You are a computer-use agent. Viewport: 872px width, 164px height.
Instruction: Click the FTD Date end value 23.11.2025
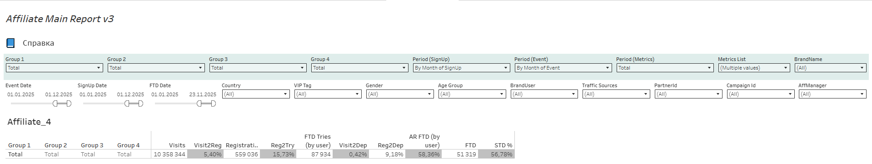coord(203,94)
